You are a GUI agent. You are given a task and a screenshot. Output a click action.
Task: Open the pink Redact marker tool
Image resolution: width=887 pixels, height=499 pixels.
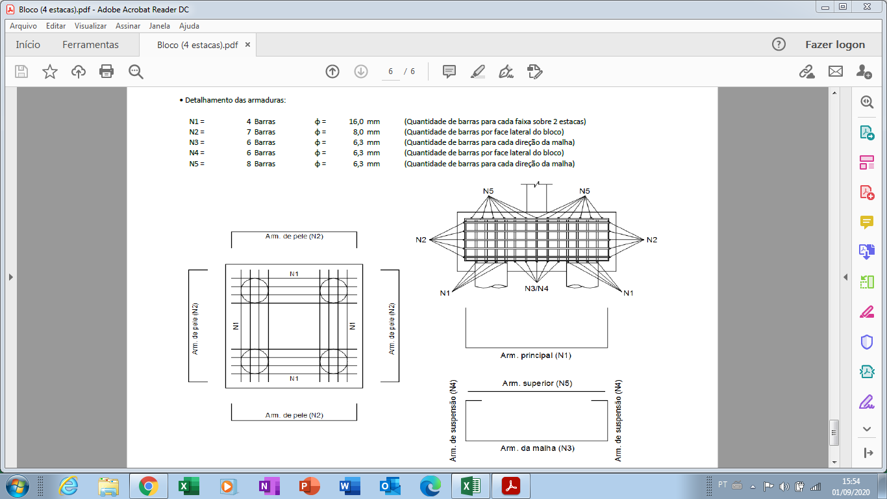867,312
